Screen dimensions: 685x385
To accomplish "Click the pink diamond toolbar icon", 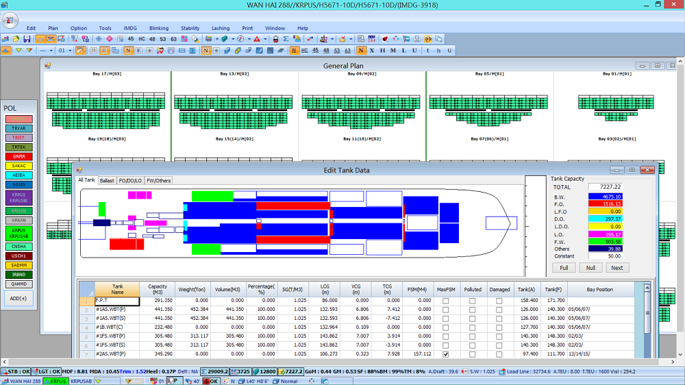I will pyautogui.click(x=110, y=39).
